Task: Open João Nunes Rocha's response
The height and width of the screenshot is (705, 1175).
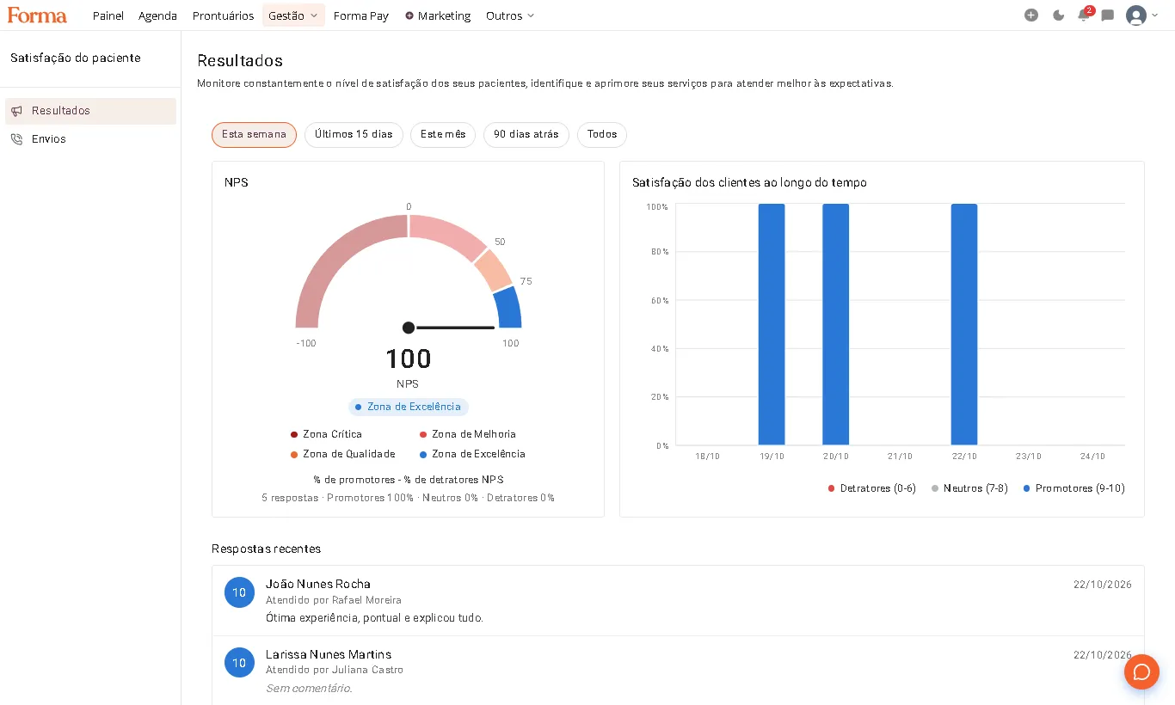Action: click(x=678, y=600)
